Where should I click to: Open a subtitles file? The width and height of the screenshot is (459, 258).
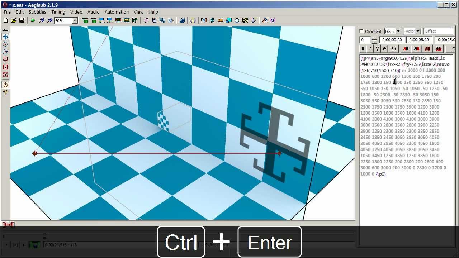(14, 20)
